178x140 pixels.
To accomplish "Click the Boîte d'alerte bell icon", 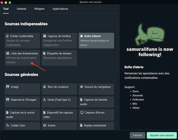I will 81,36.
